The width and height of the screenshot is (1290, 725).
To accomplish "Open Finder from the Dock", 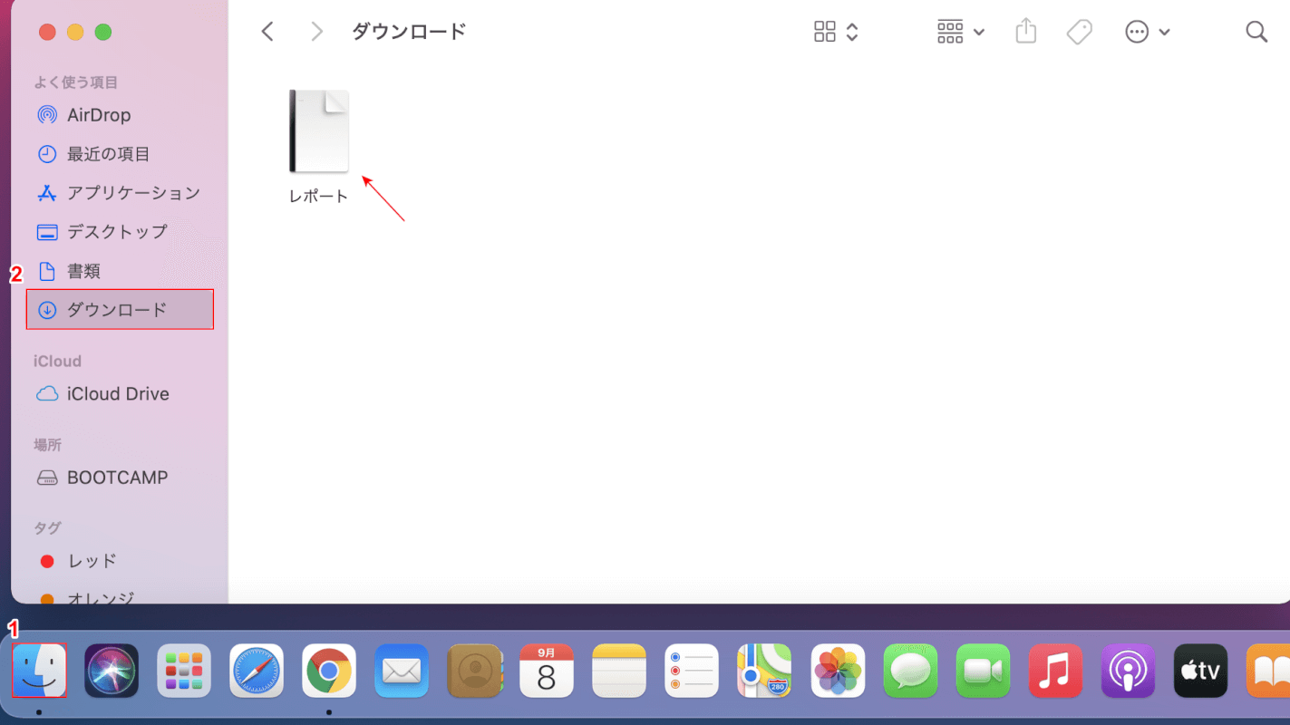I will pyautogui.click(x=39, y=671).
